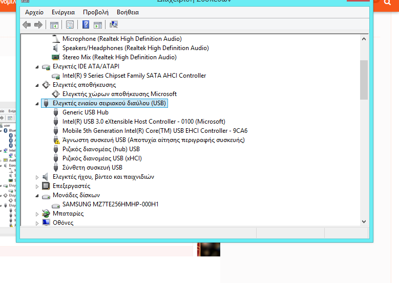The image size is (399, 283).
Task: Click the Back arrow in toolbar
Action: [x=27, y=25]
